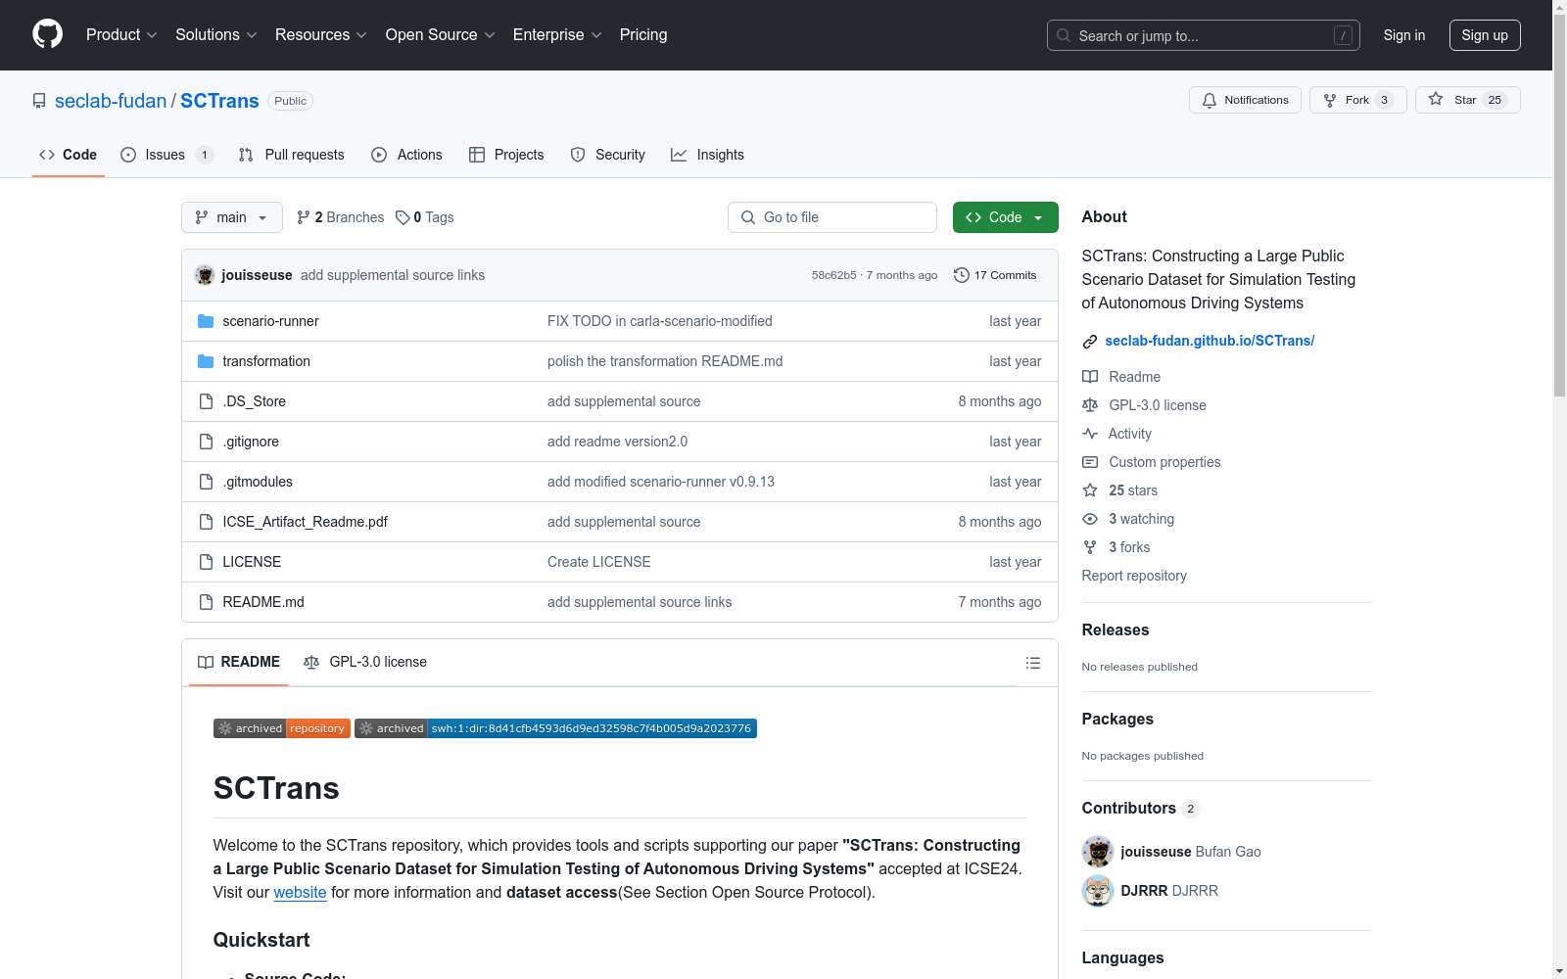
Task: Open README outline list icon
Action: [x=1032, y=663]
